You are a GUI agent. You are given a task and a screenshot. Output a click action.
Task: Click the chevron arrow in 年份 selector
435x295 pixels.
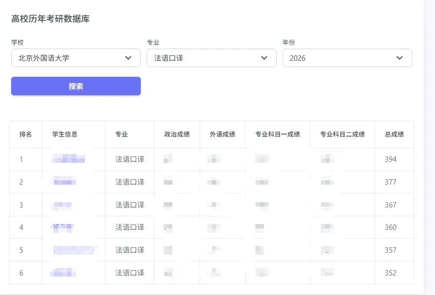coord(400,58)
